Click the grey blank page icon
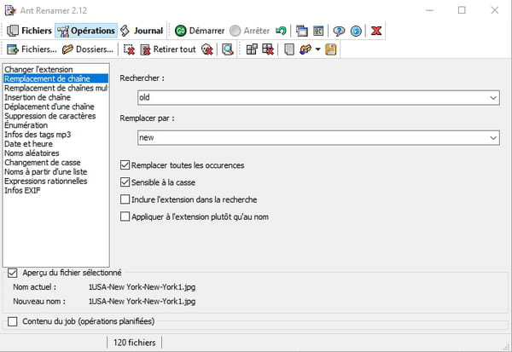Image resolution: width=512 pixels, height=352 pixels. [289, 49]
